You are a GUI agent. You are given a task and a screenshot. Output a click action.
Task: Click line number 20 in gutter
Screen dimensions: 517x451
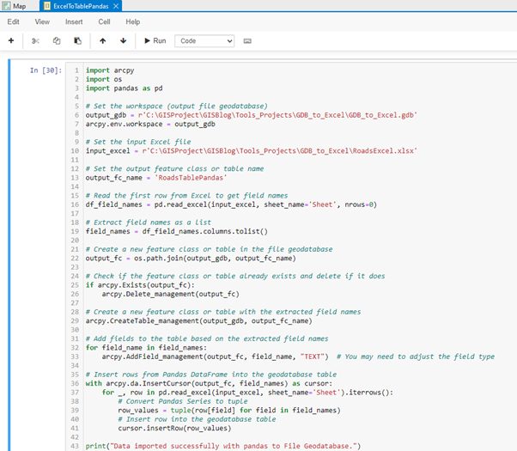click(x=75, y=241)
